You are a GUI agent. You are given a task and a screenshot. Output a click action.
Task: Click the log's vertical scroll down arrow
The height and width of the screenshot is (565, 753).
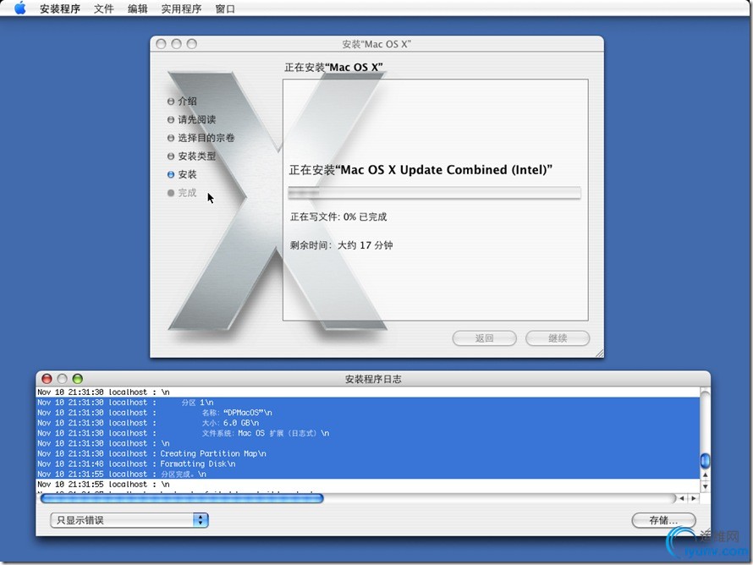coord(705,486)
